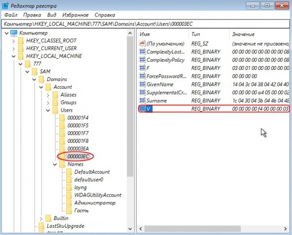292x235 pixels.
Task: Select the 000001F7 user key
Action: pyautogui.click(x=78, y=134)
